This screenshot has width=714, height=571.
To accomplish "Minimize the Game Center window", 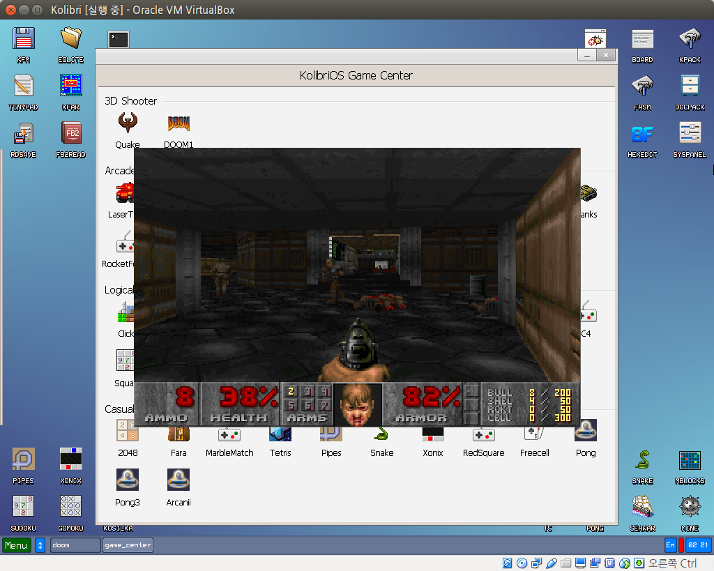I will [587, 56].
